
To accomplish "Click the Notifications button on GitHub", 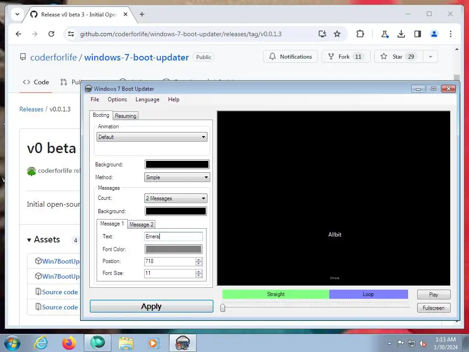I will point(290,56).
